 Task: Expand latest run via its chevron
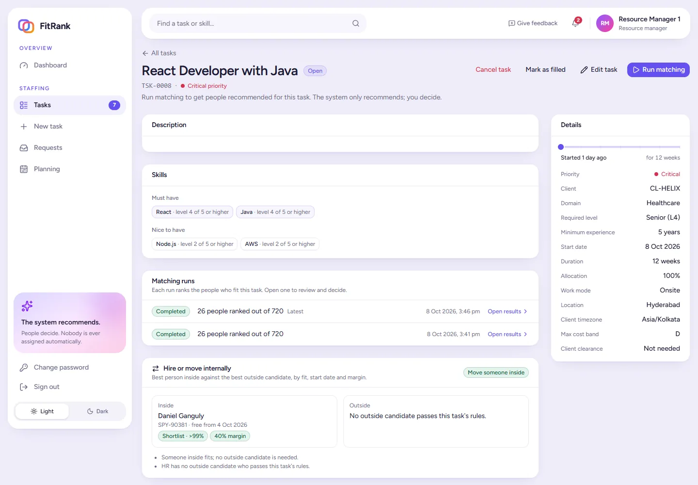tap(525, 311)
